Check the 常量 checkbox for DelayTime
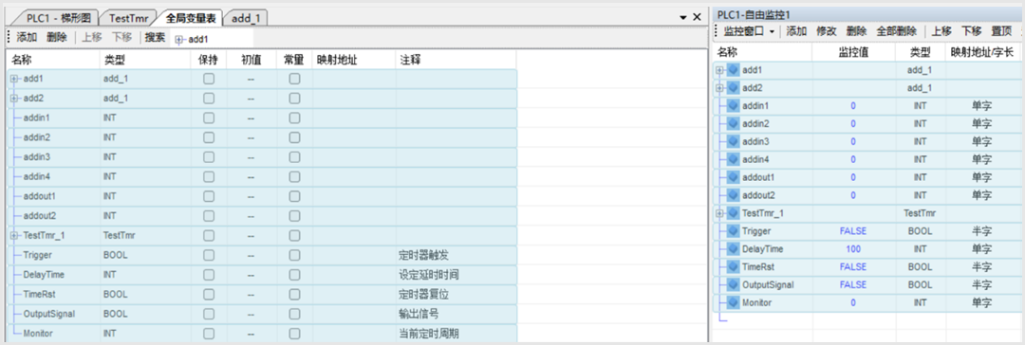This screenshot has width=1025, height=345. 295,275
